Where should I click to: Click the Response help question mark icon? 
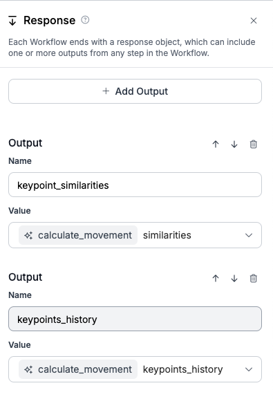(85, 20)
